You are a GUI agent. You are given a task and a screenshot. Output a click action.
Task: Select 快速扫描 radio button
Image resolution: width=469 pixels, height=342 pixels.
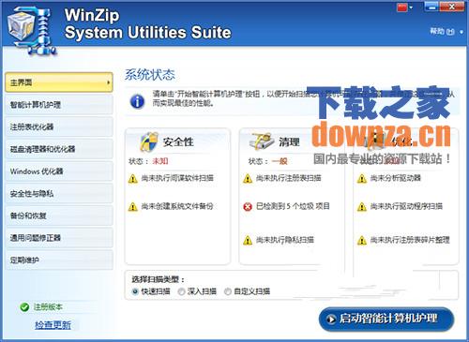(x=135, y=291)
